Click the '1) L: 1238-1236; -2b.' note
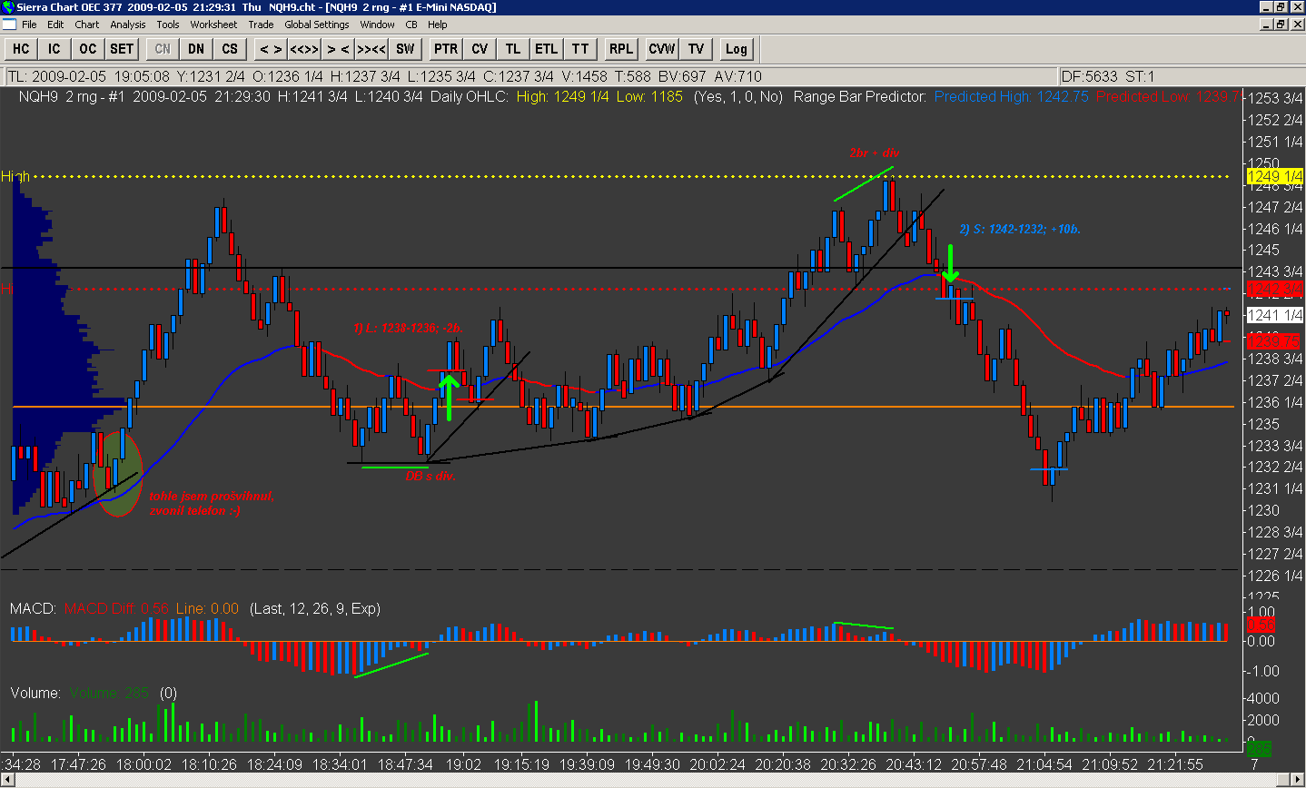 pyautogui.click(x=408, y=328)
